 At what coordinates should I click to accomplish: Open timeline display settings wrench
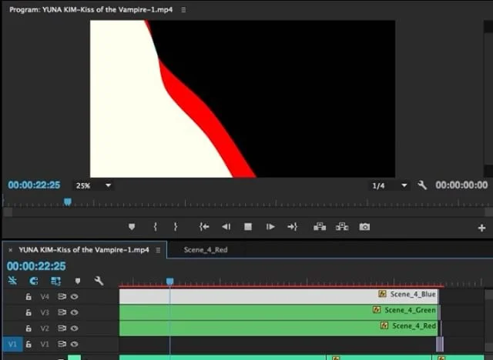point(99,281)
